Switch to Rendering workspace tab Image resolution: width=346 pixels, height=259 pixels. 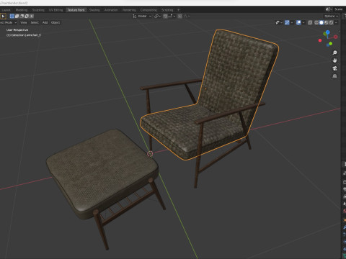coord(129,10)
